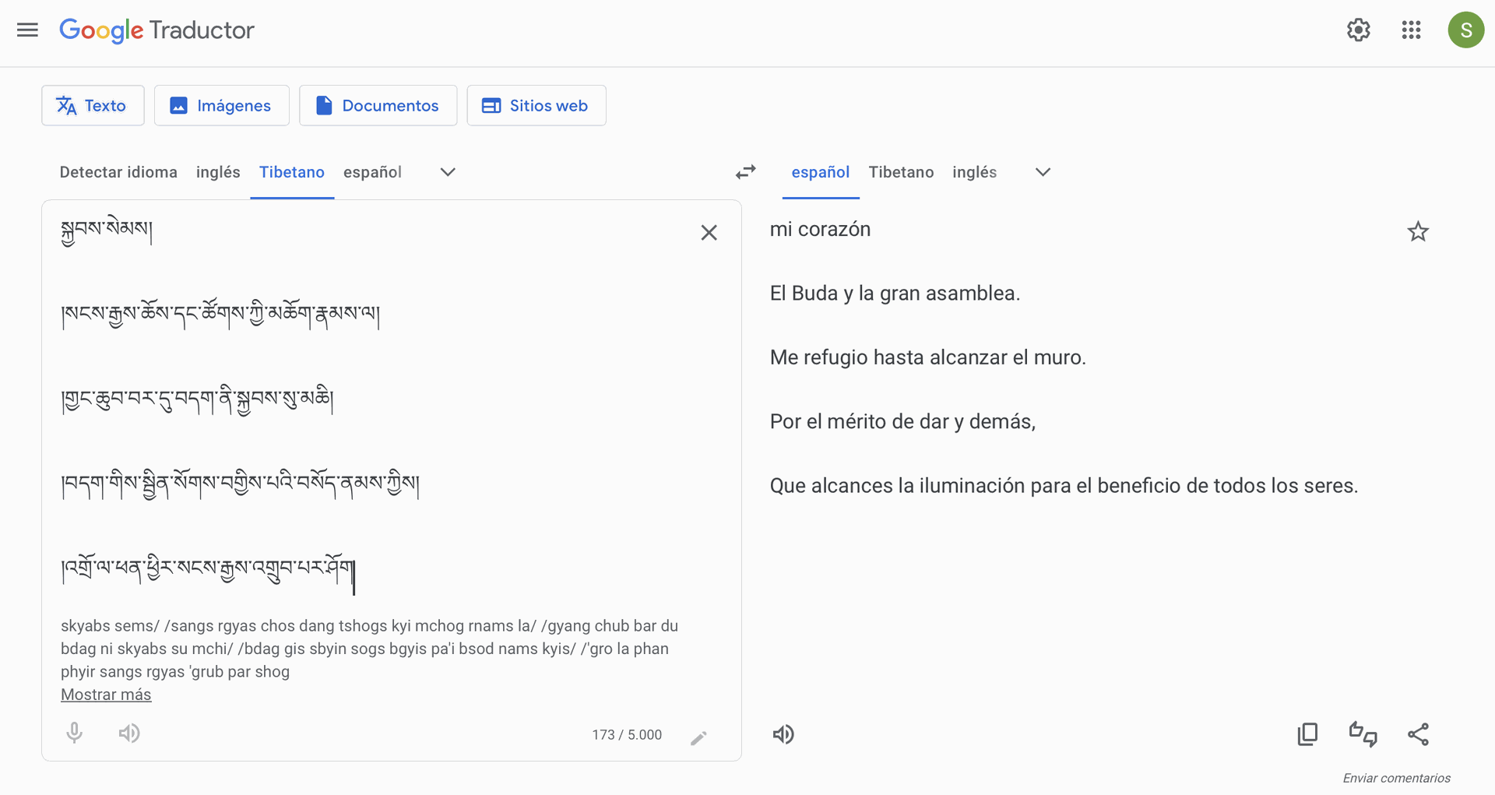Click the line starting 'Que alcances la iluminación'

click(1064, 486)
